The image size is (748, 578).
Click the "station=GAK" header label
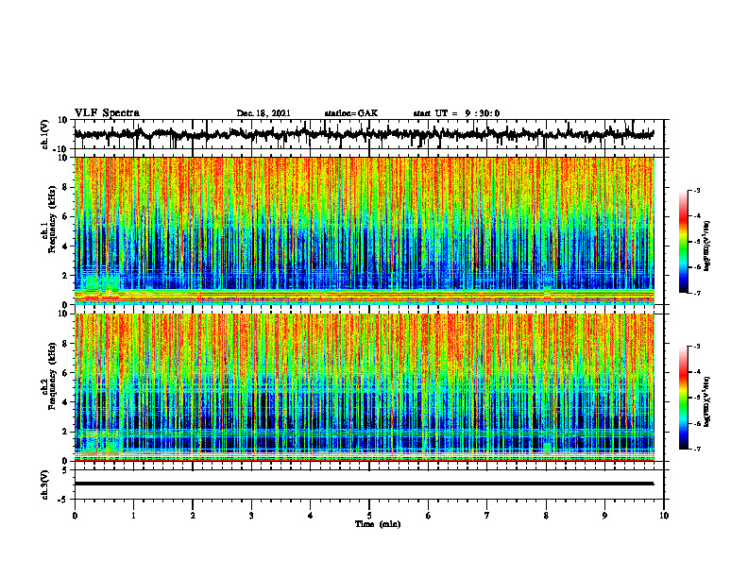351,113
